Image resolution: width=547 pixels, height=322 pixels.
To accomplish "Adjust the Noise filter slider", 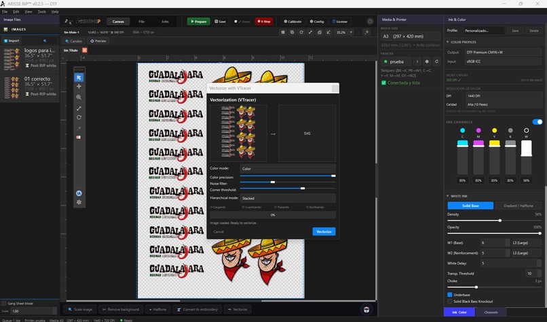I will [x=288, y=182].
